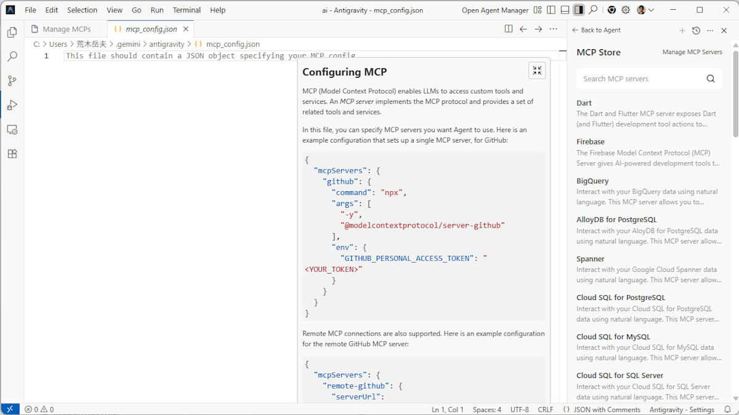Image resolution: width=739 pixels, height=415 pixels.
Task: Open the Source Control view
Action: (x=12, y=81)
